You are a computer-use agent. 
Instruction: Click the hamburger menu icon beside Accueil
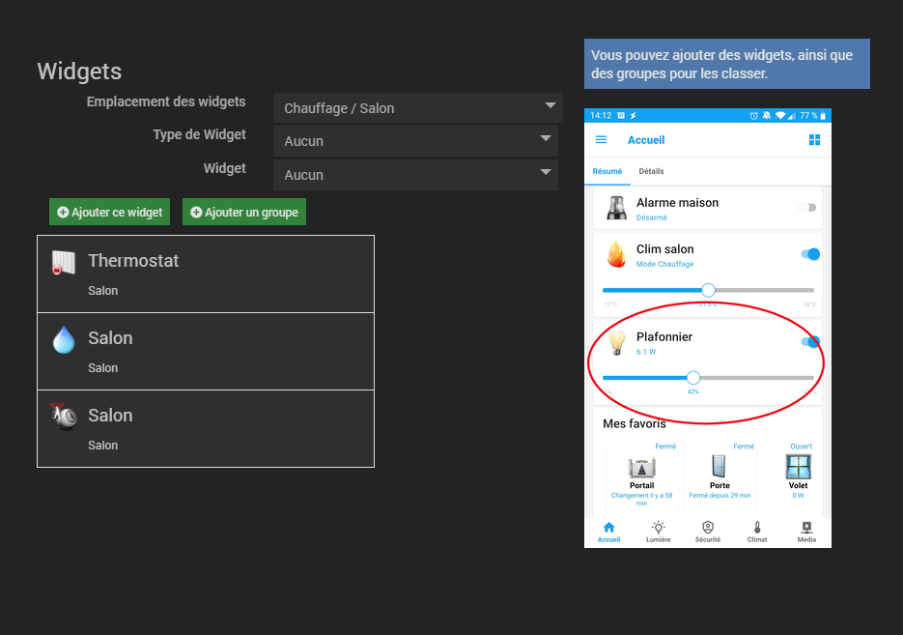point(601,140)
